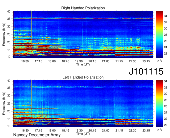Select the J101115 observation label

point(146,71)
